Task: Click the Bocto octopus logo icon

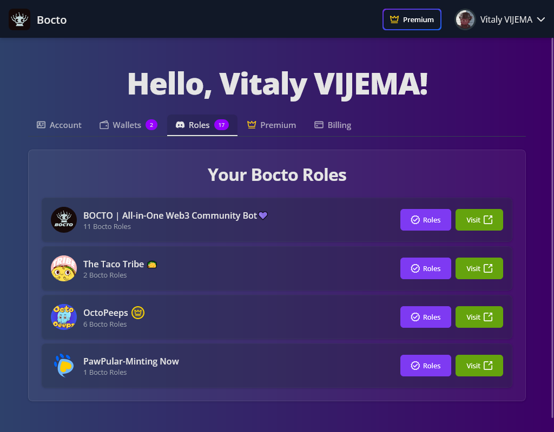Action: 19,19
